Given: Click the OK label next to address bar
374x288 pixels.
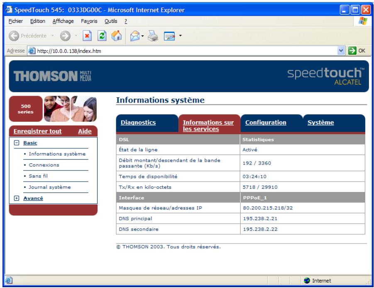Looking at the screenshot, I should coord(362,51).
